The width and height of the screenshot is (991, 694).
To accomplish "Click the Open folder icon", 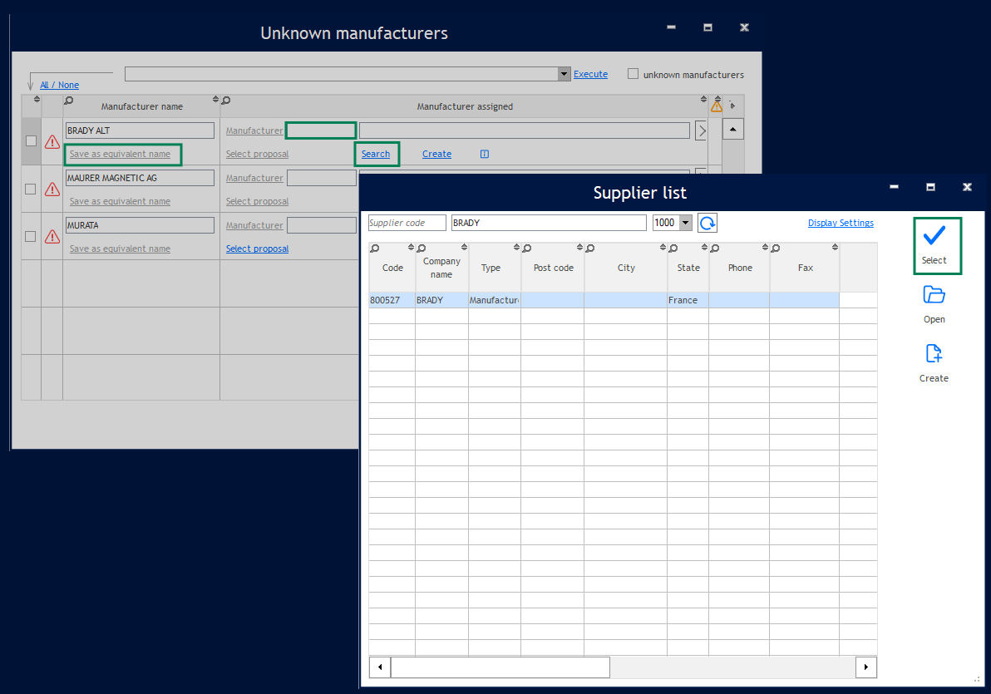I will 934,295.
